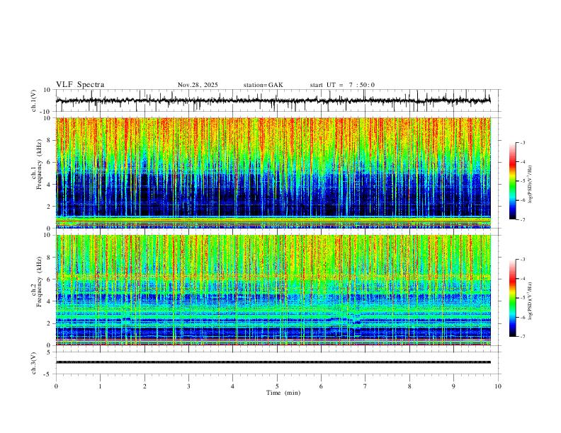
Task: Click the "ch.3(V)" axis label
Action: (34, 363)
